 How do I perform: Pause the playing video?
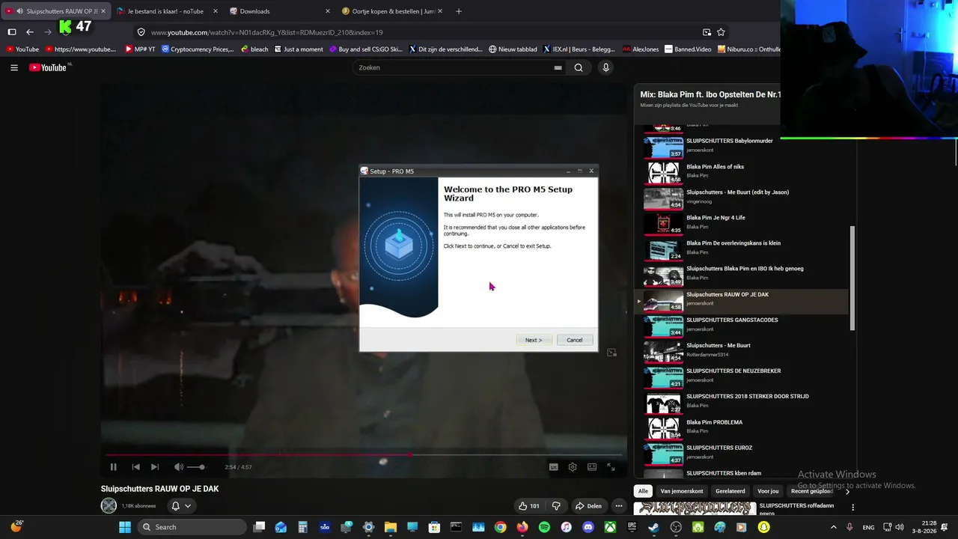coord(113,467)
